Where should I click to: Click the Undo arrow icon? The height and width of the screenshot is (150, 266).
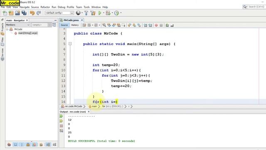click(x=32, y=13)
